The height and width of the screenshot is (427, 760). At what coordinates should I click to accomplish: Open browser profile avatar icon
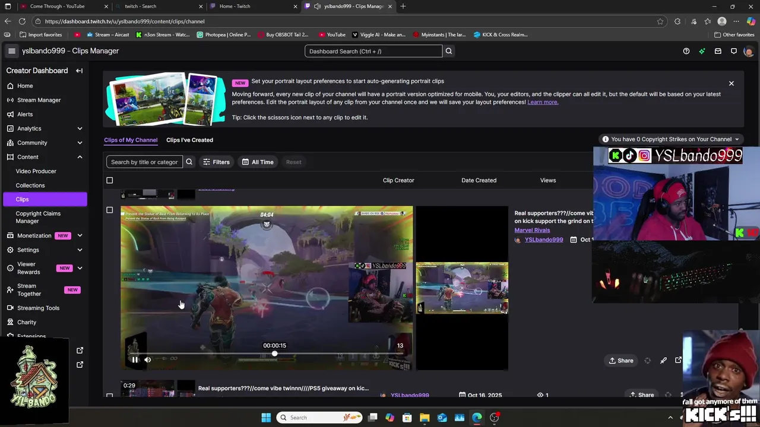tap(722, 21)
